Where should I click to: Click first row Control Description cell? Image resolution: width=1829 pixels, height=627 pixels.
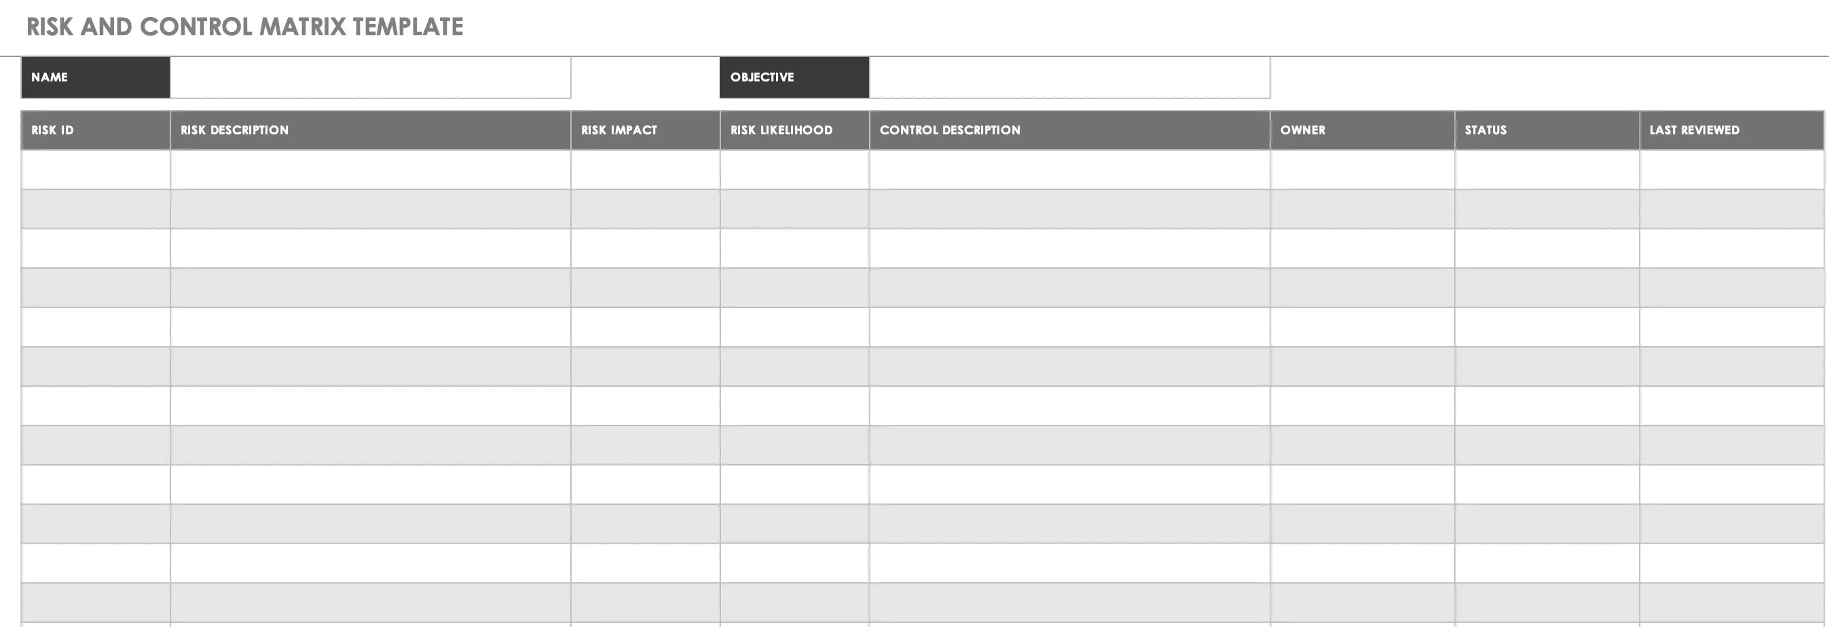point(1069,170)
